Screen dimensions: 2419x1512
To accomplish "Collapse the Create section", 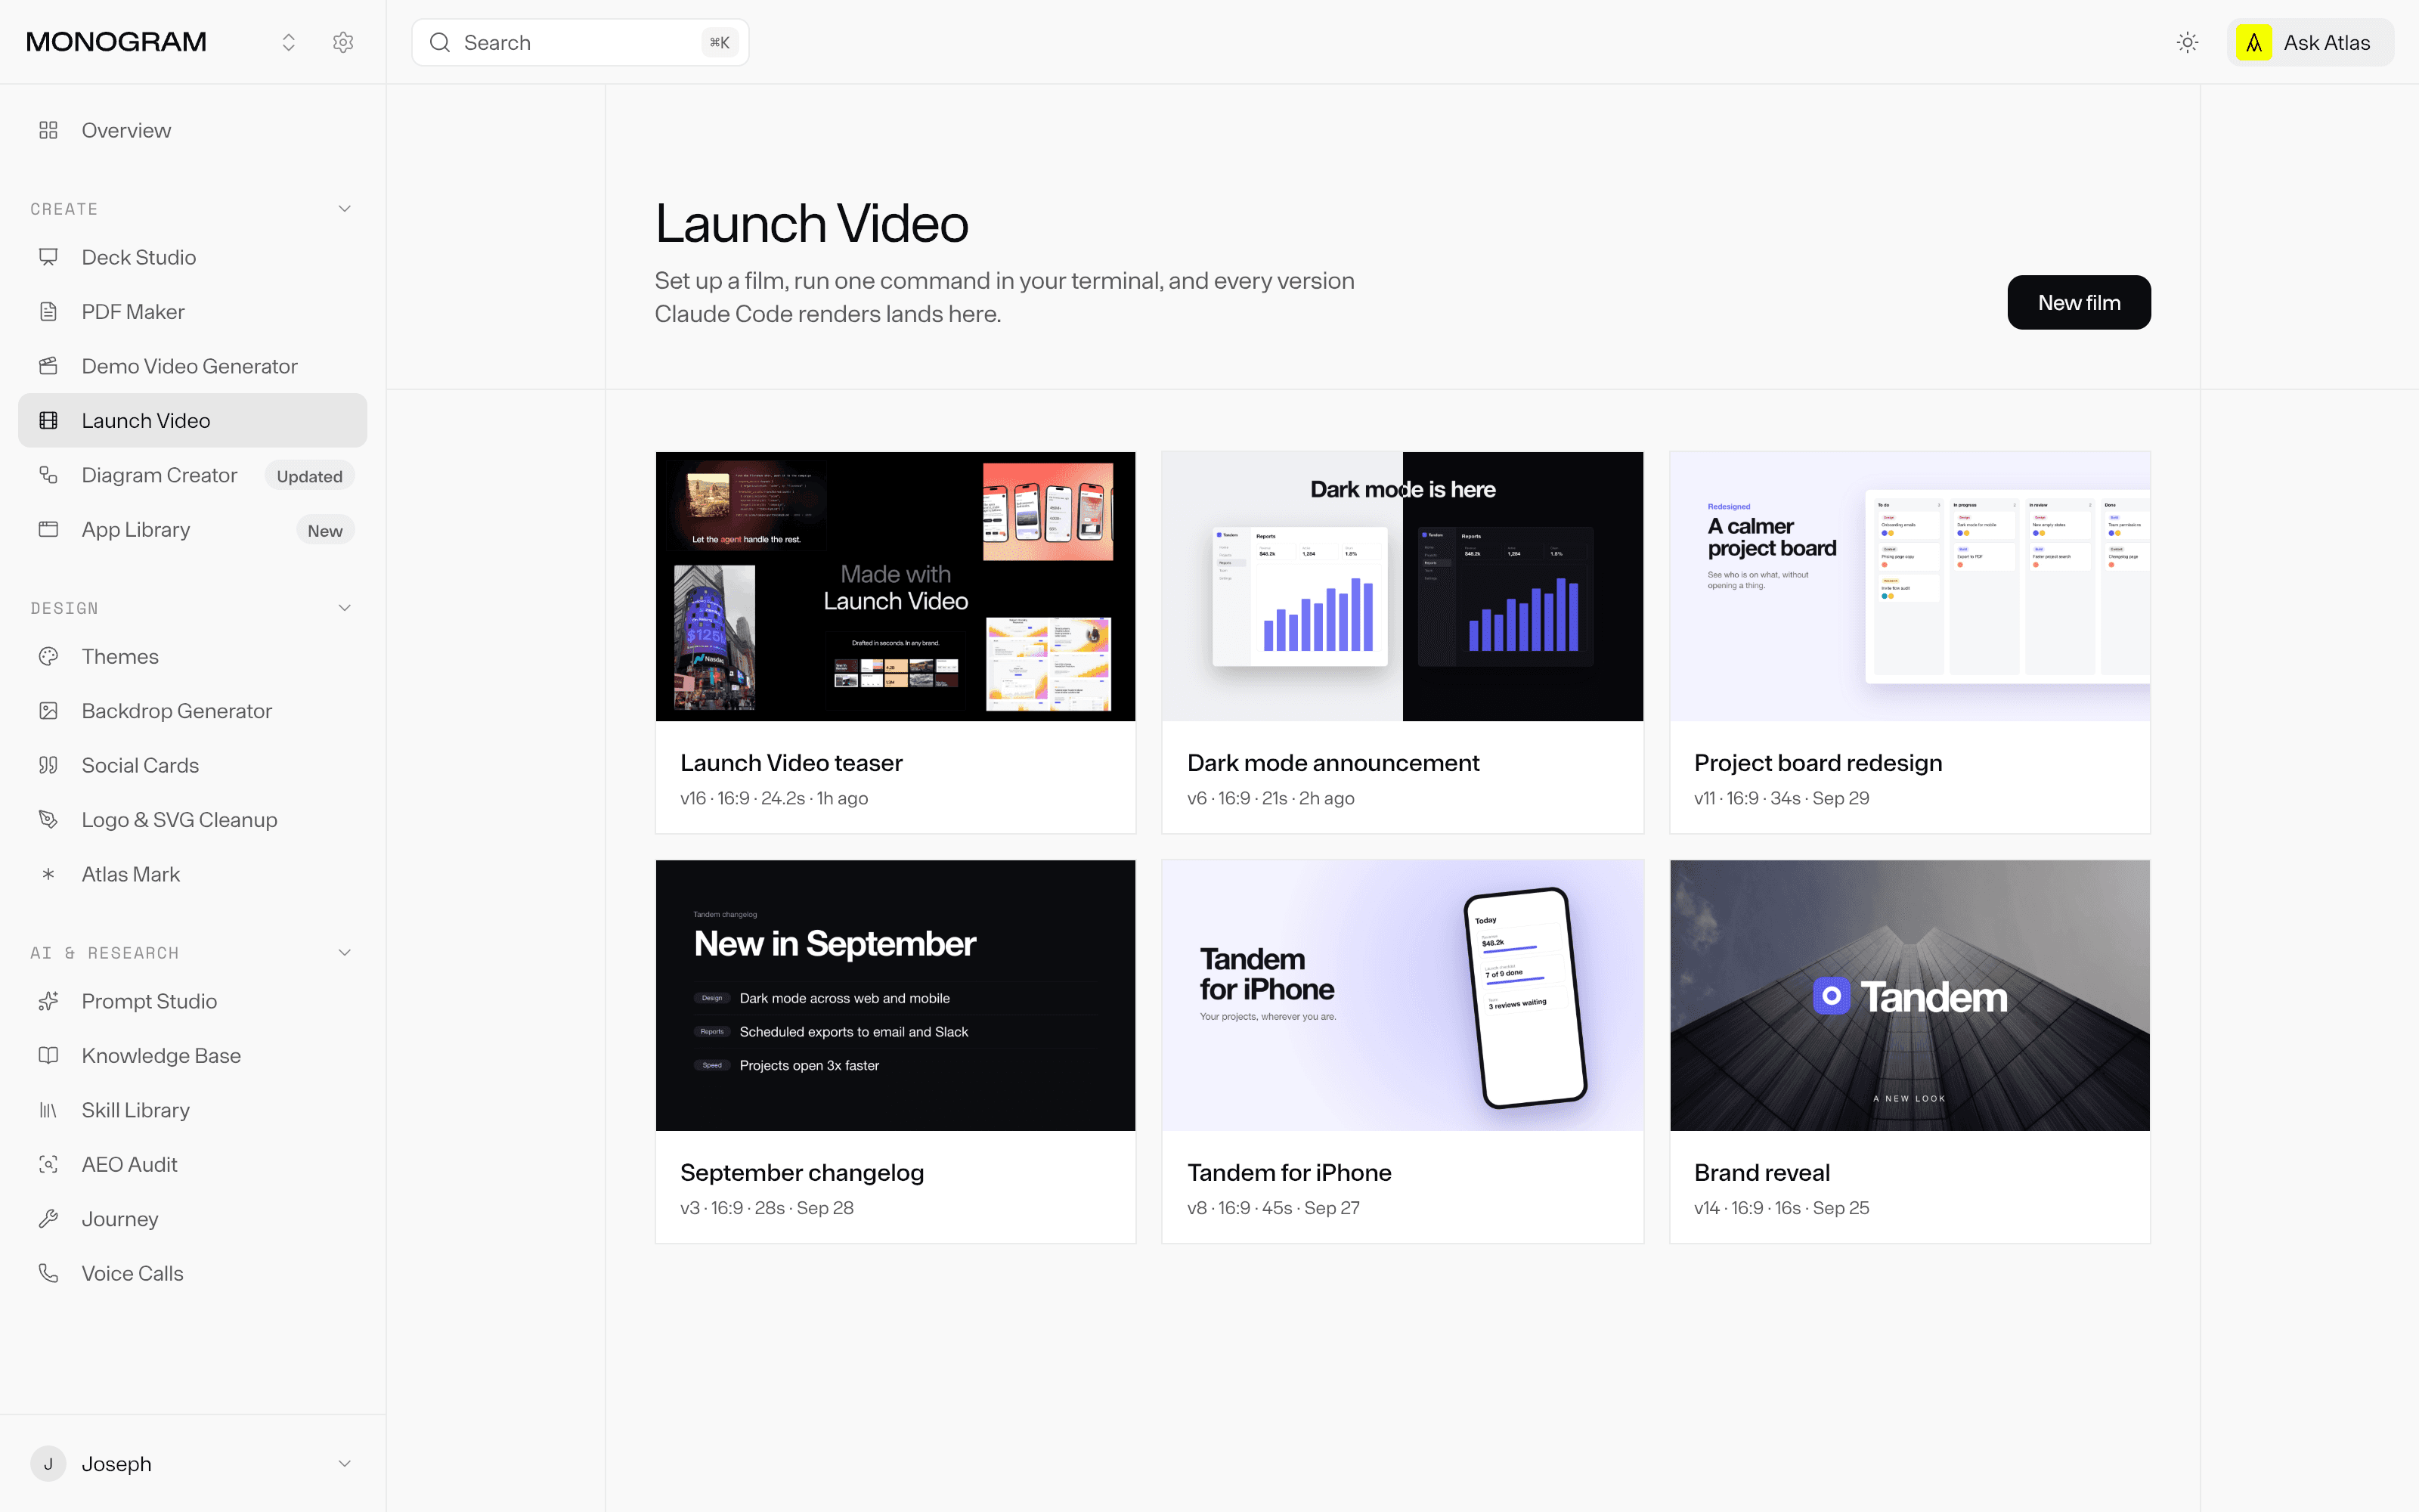I will (x=345, y=209).
